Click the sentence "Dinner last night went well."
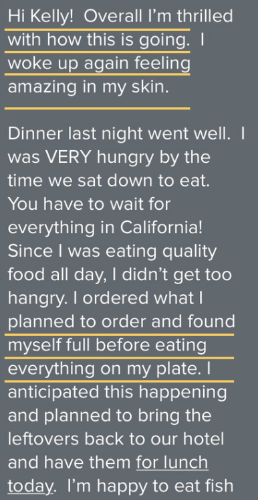The image size is (258, 500). pyautogui.click(x=119, y=134)
